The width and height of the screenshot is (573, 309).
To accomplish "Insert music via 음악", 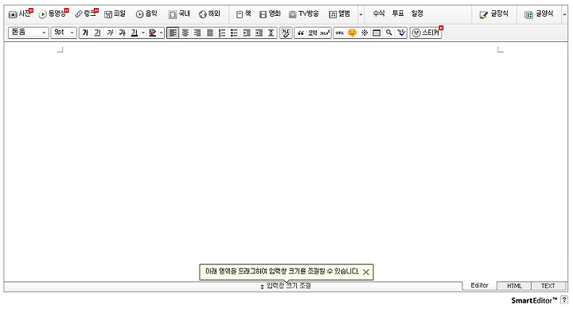I will pyautogui.click(x=146, y=14).
